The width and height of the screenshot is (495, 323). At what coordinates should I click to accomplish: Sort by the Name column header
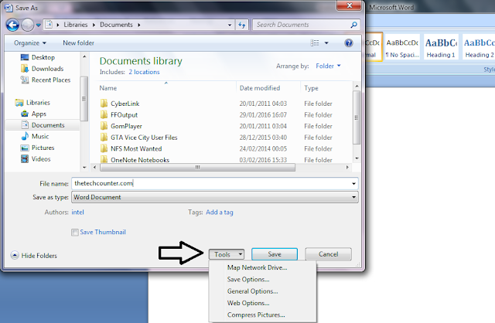tap(108, 88)
